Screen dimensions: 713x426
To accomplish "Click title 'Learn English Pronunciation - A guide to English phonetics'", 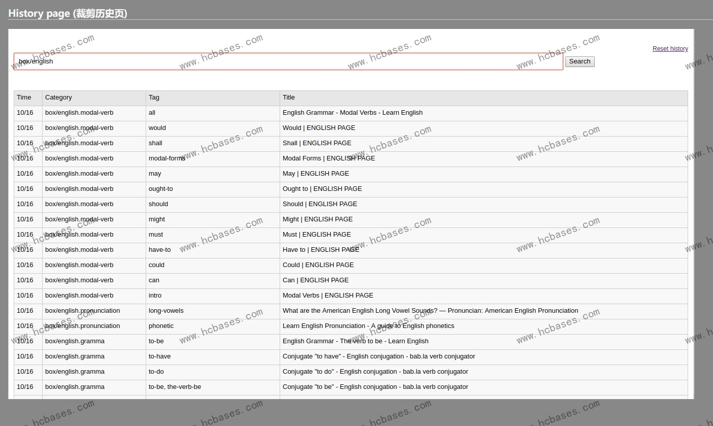I will click(x=368, y=326).
